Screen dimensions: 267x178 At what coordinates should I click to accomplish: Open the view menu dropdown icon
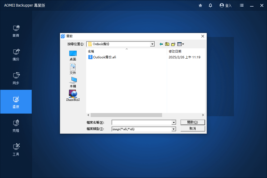181,44
